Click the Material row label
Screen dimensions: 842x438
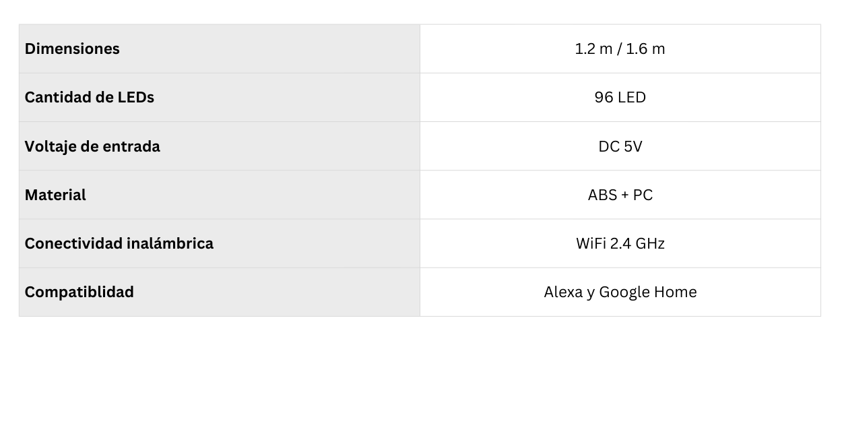click(x=55, y=195)
